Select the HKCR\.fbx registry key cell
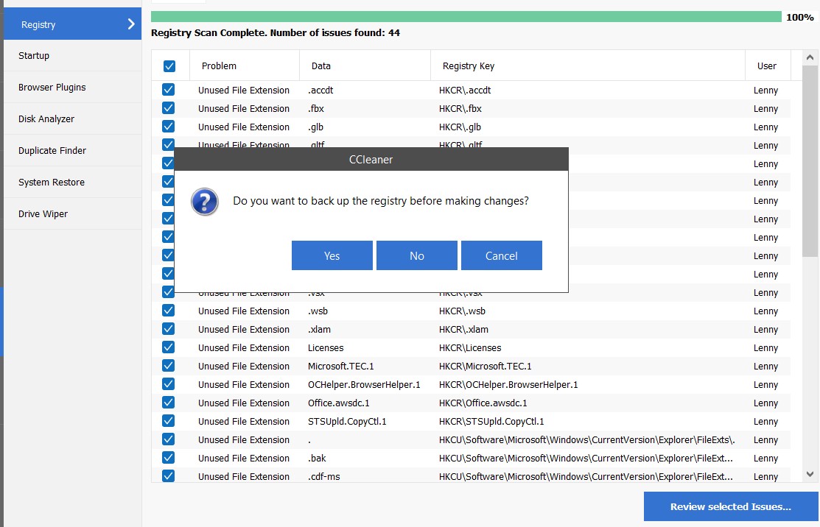The width and height of the screenshot is (820, 527). pos(460,108)
